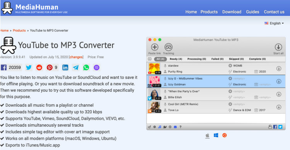This screenshot has height=150, width=290.
Task: Click the Paste link plus icon
Action: tap(155, 47)
